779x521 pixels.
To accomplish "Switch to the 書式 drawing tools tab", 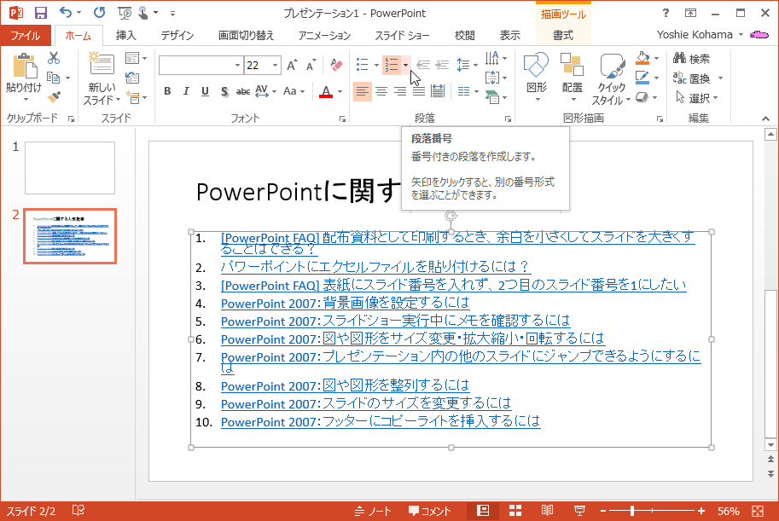I will [563, 35].
